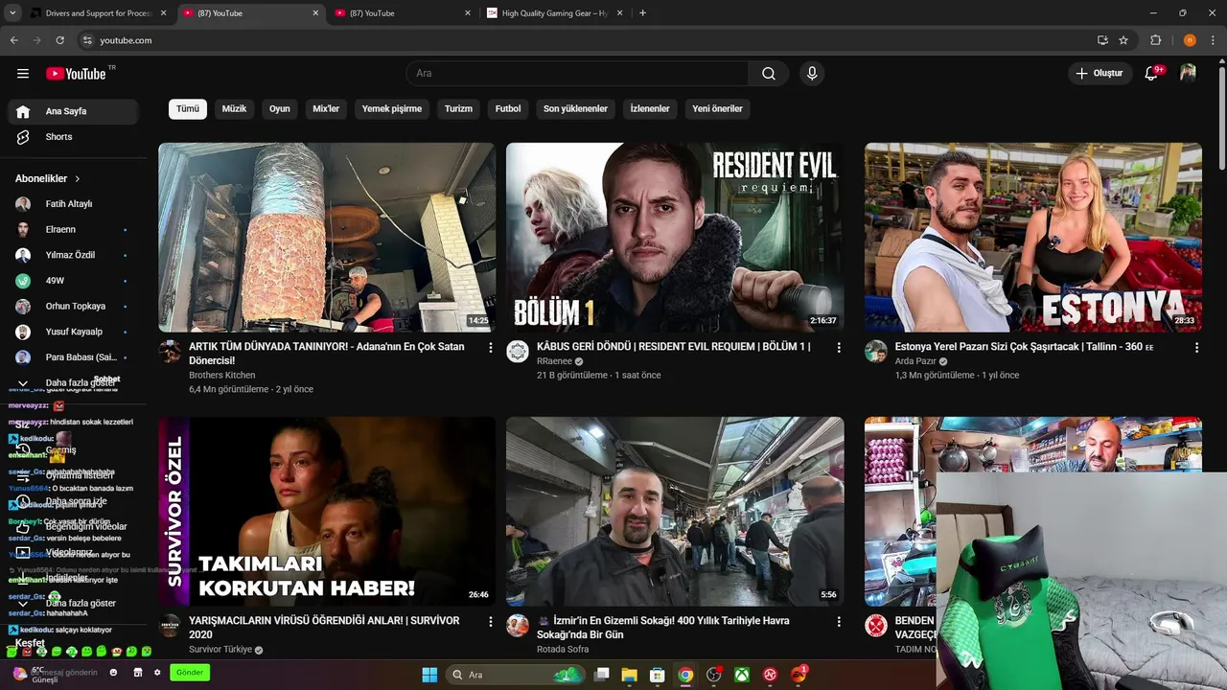Viewport: 1227px width, 690px height.
Task: Open options for the İzmir Havra Sokağı video
Action: pos(839,621)
